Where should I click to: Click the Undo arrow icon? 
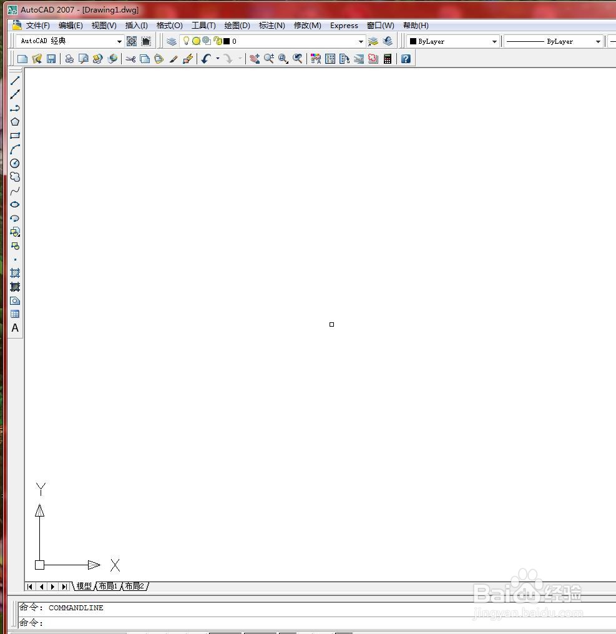click(206, 59)
